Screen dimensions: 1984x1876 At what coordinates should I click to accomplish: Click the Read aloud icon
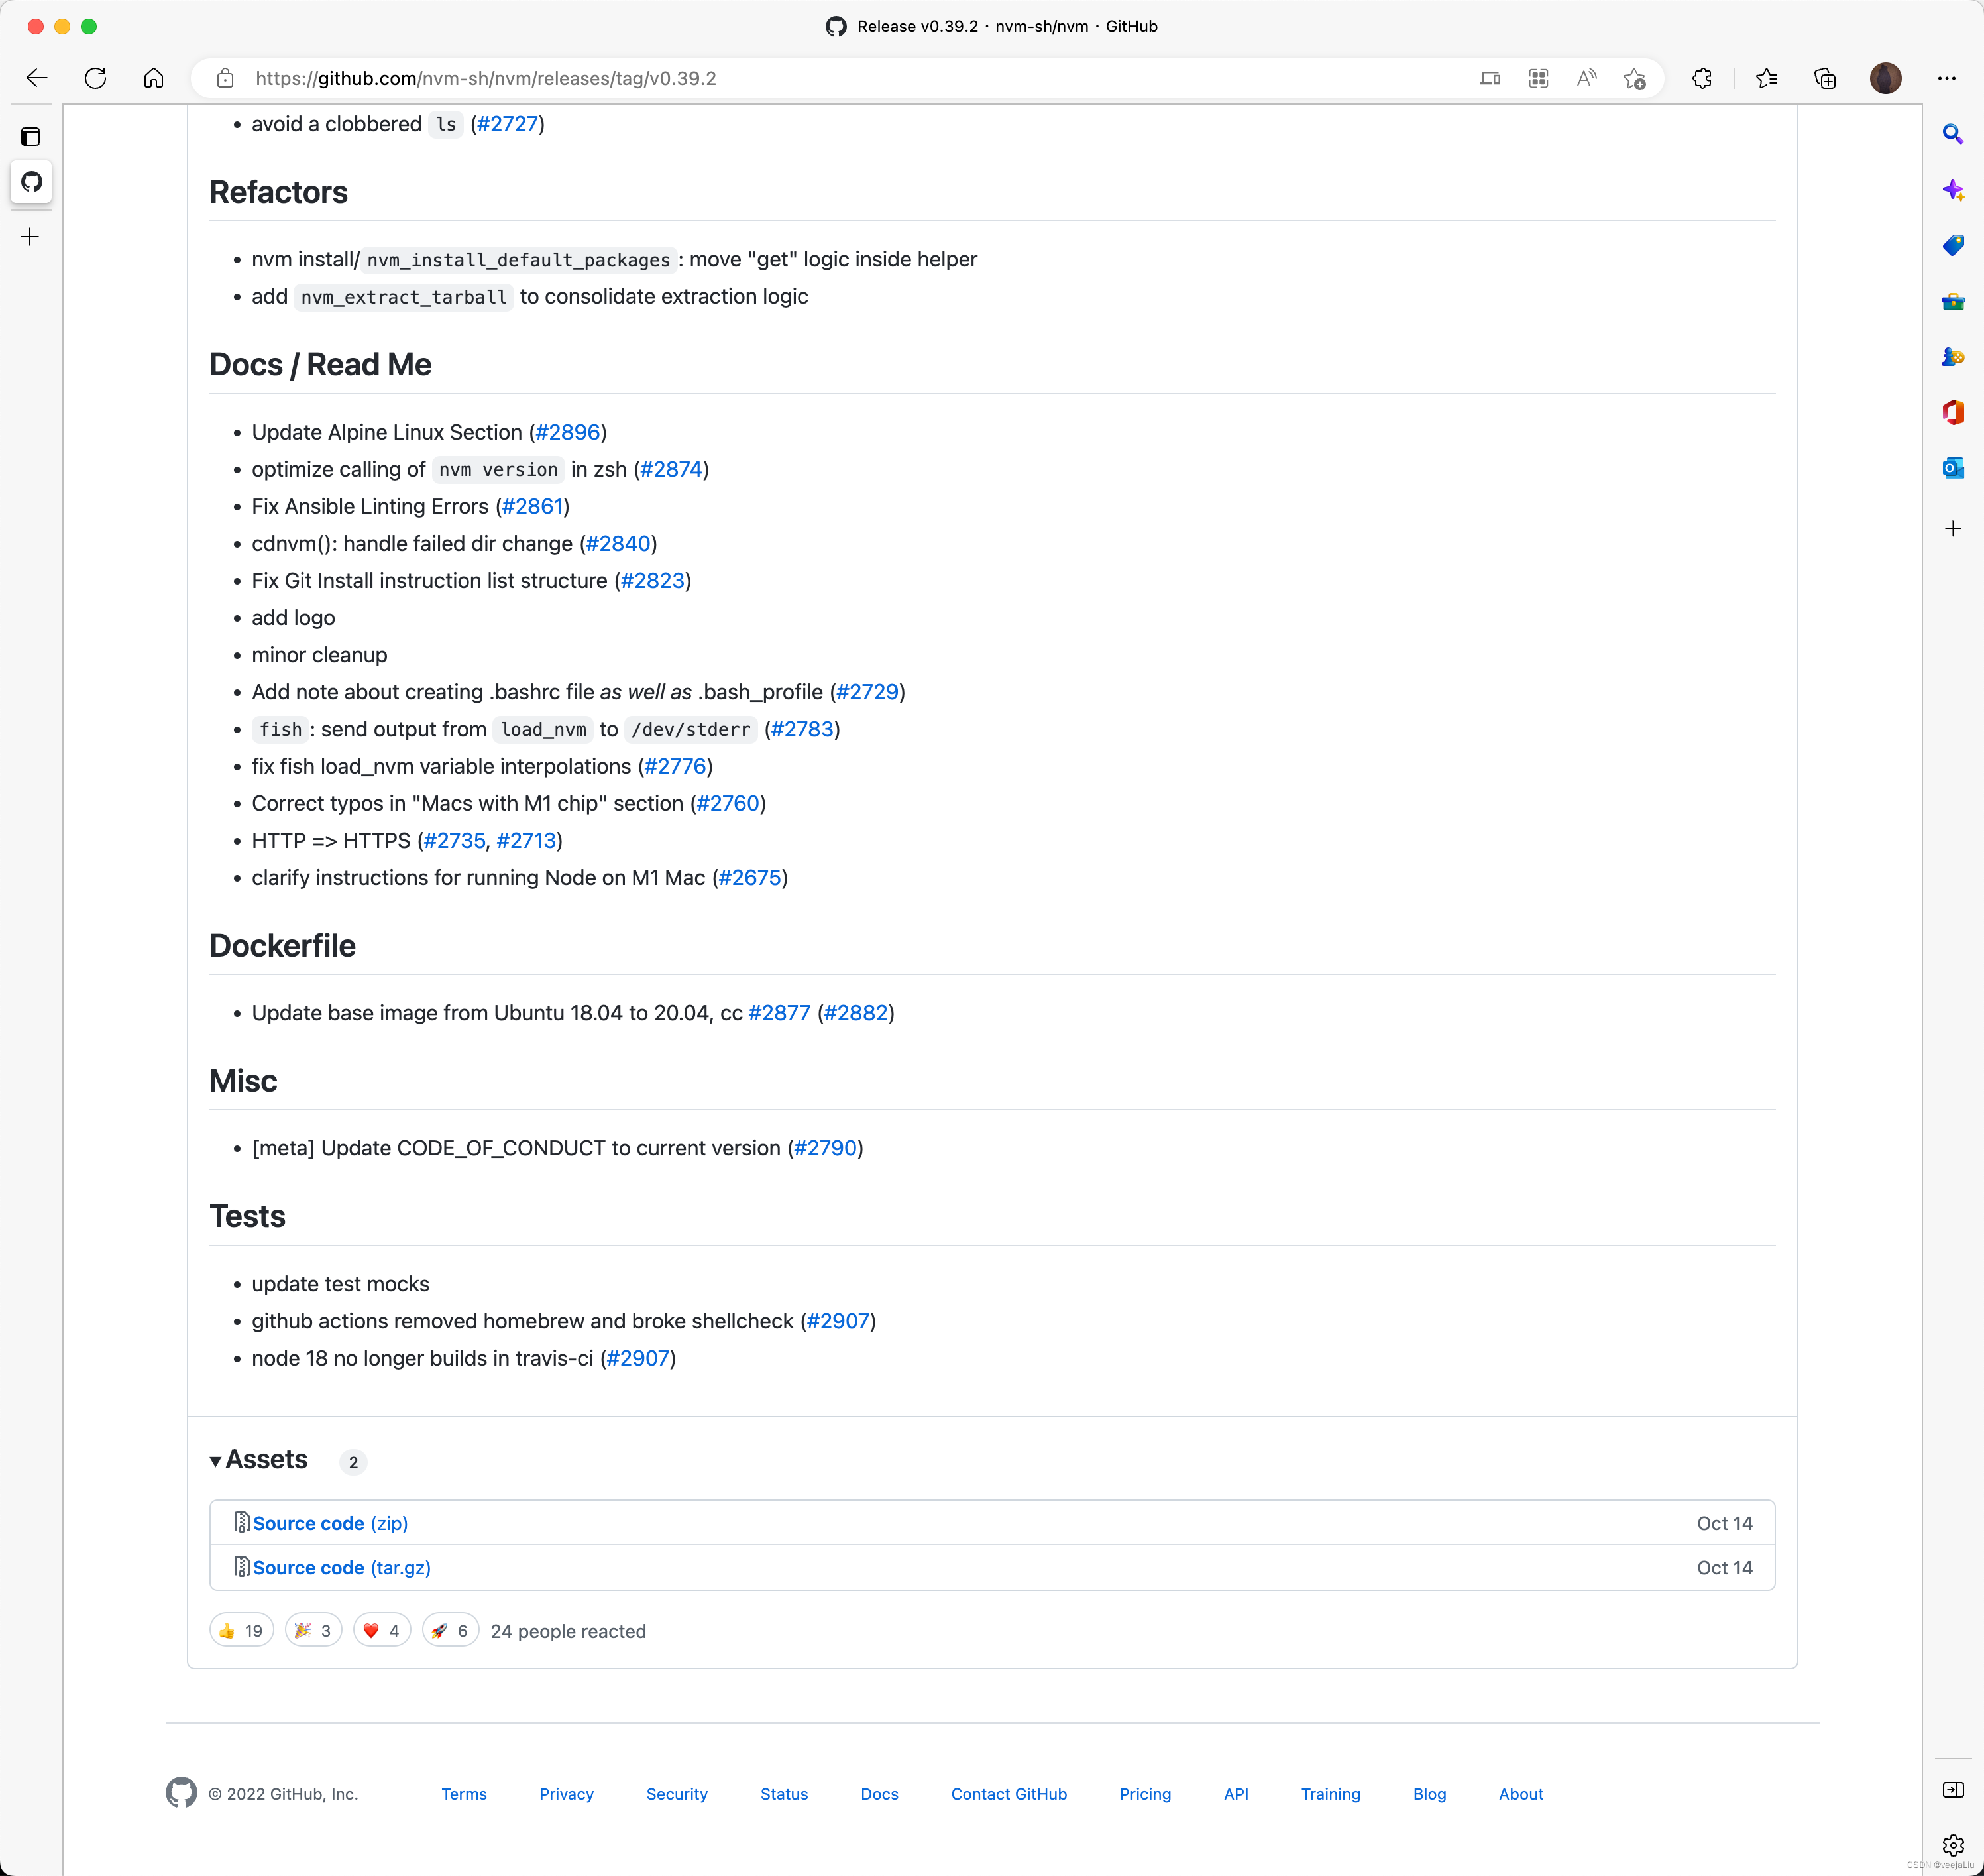tap(1586, 78)
